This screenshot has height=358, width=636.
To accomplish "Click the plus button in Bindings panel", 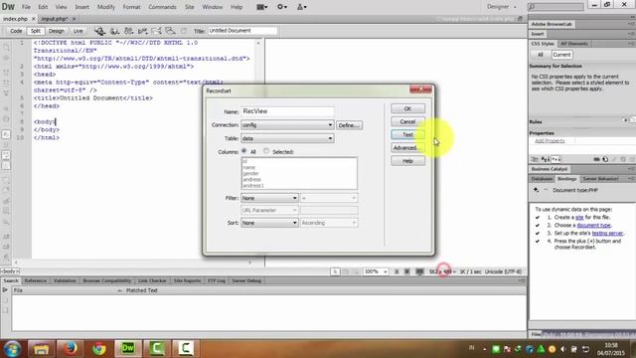I will coord(537,190).
